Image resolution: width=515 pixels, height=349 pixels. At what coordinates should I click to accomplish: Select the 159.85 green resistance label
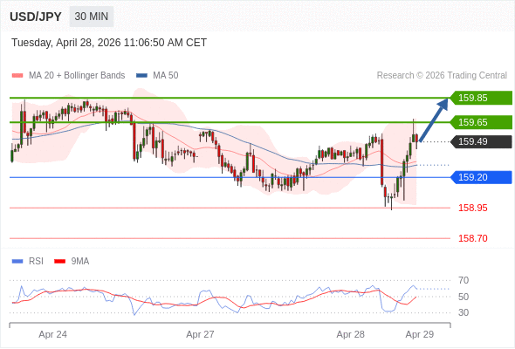click(481, 98)
